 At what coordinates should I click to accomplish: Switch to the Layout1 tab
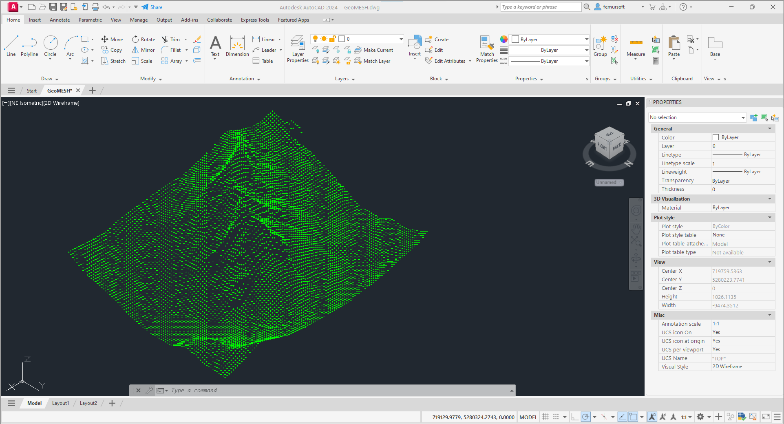tap(60, 403)
